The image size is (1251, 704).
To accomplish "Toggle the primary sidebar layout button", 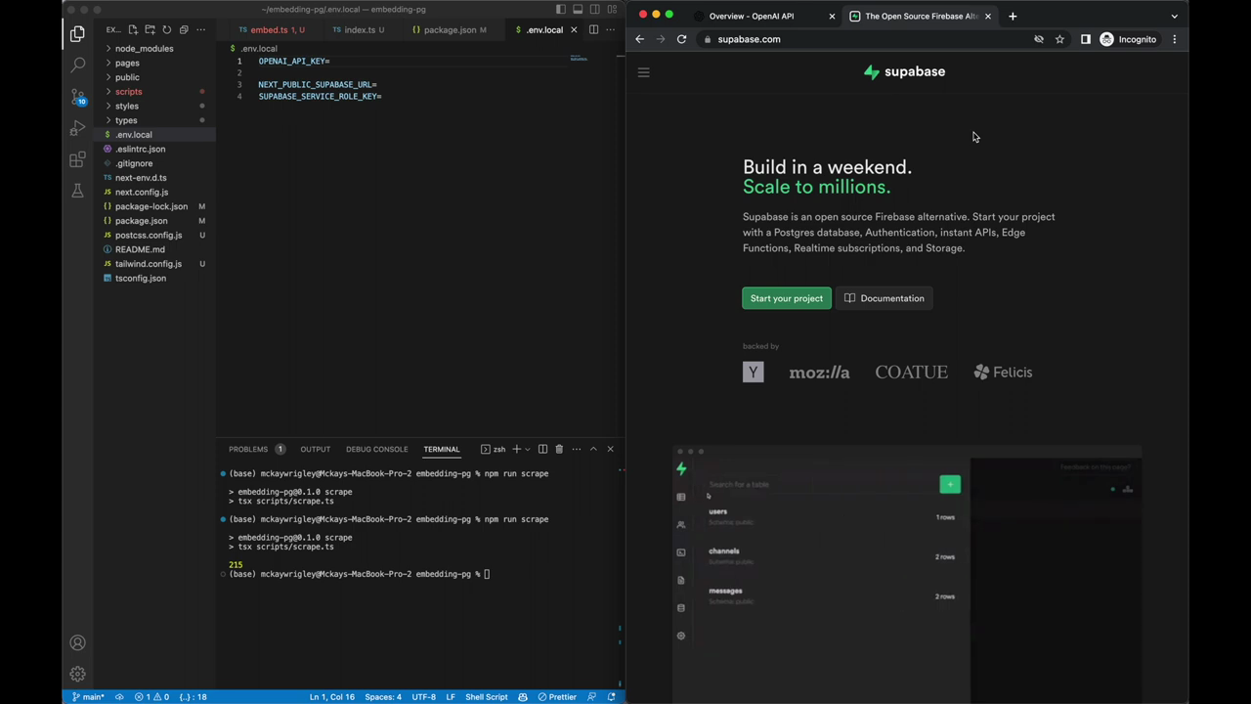I will click(561, 10).
